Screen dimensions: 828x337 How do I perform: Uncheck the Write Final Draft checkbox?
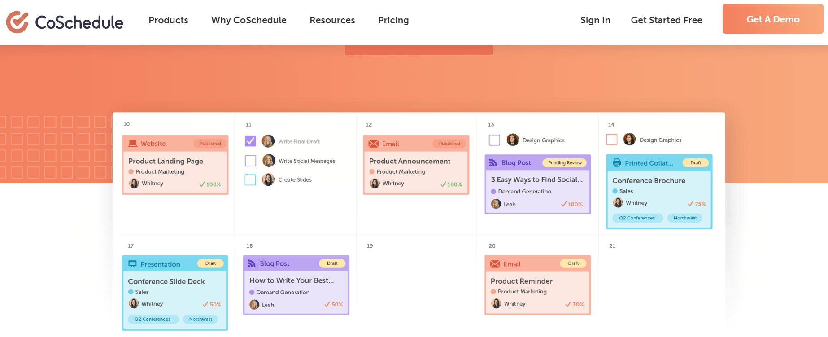point(250,141)
